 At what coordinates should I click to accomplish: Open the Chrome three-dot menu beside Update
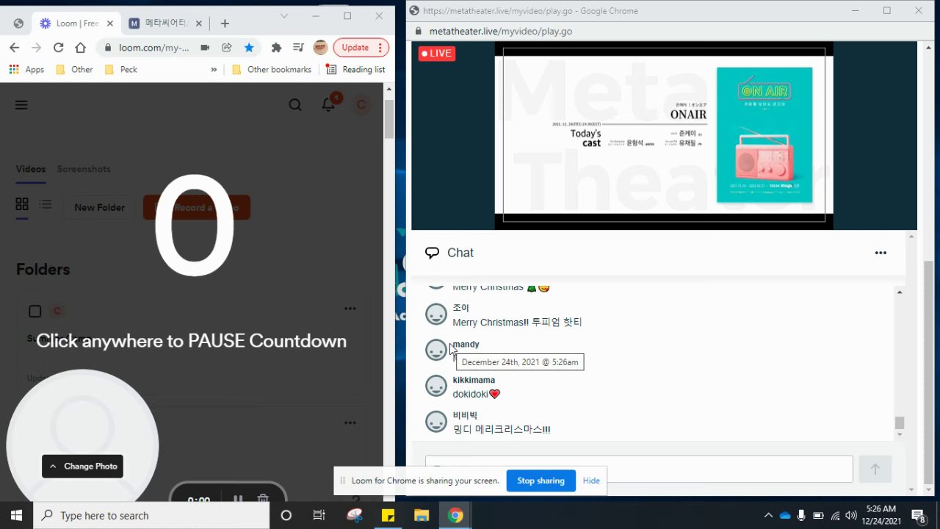380,48
